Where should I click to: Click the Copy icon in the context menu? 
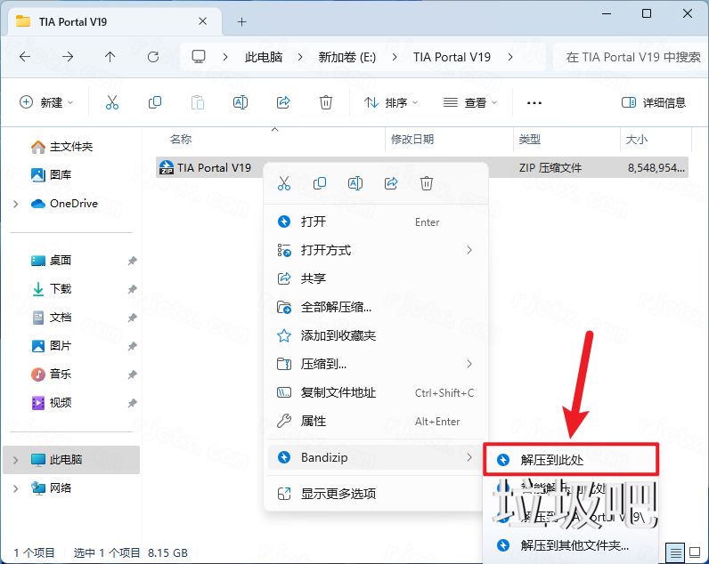pos(320,183)
